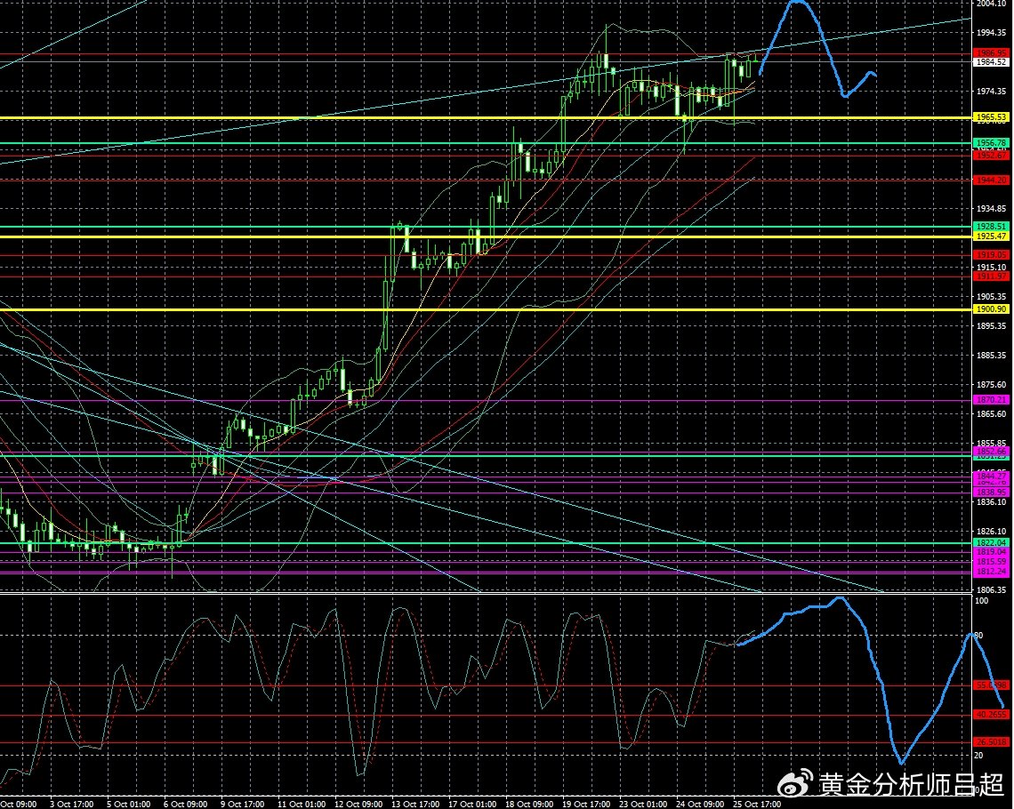Click the 5 Oct 01:00 time label
The image size is (1014, 809).
pos(129,805)
